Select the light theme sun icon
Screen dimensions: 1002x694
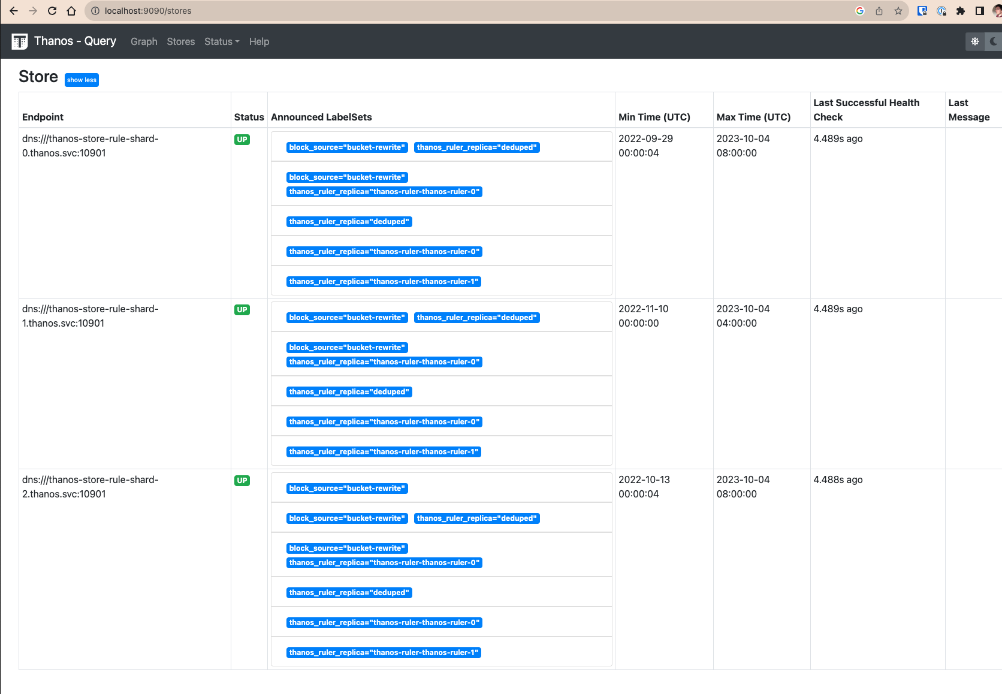[975, 41]
